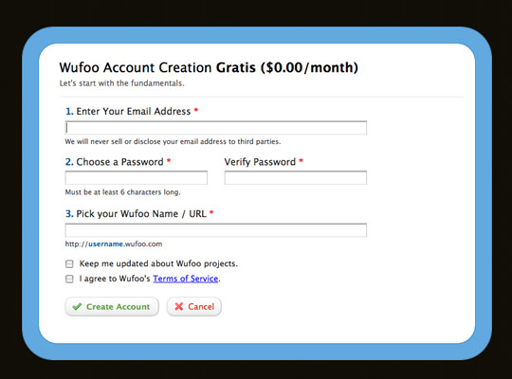Focus the Choose a Password field
Viewport: 512px width, 379px height.
click(x=137, y=178)
